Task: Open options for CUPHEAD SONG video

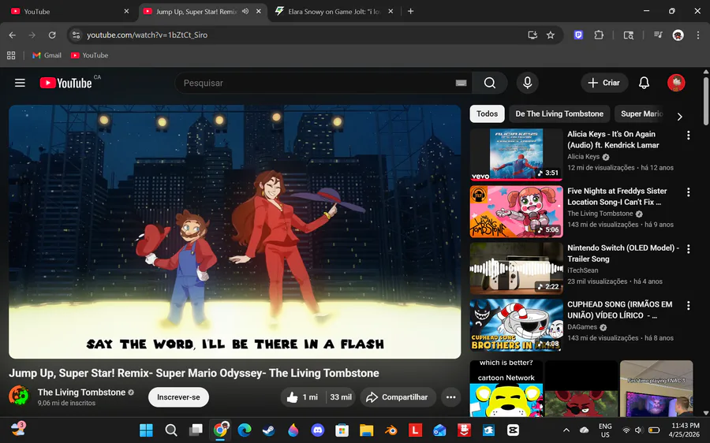Action: (x=688, y=305)
